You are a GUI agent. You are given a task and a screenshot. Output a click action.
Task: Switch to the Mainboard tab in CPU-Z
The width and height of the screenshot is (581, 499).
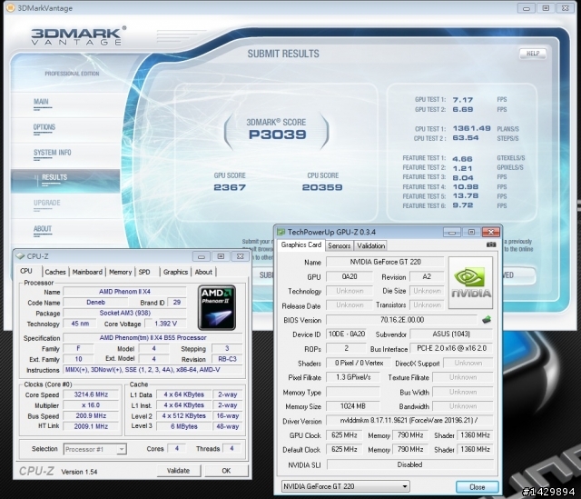tap(87, 272)
